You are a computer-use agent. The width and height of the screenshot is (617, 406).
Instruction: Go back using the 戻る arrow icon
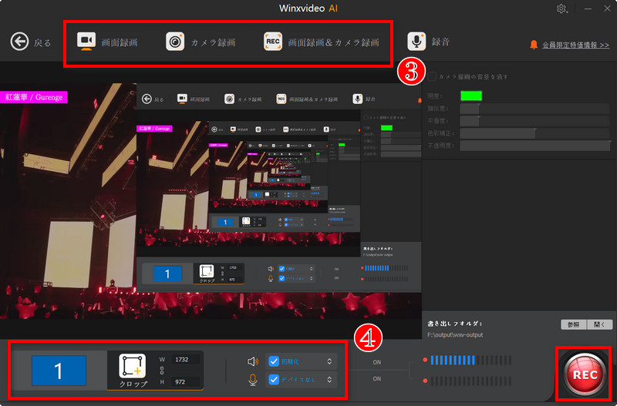pos(20,42)
